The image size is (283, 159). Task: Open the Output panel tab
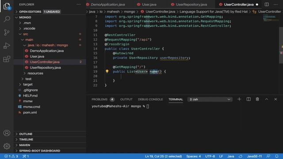pyautogui.click(x=126, y=99)
